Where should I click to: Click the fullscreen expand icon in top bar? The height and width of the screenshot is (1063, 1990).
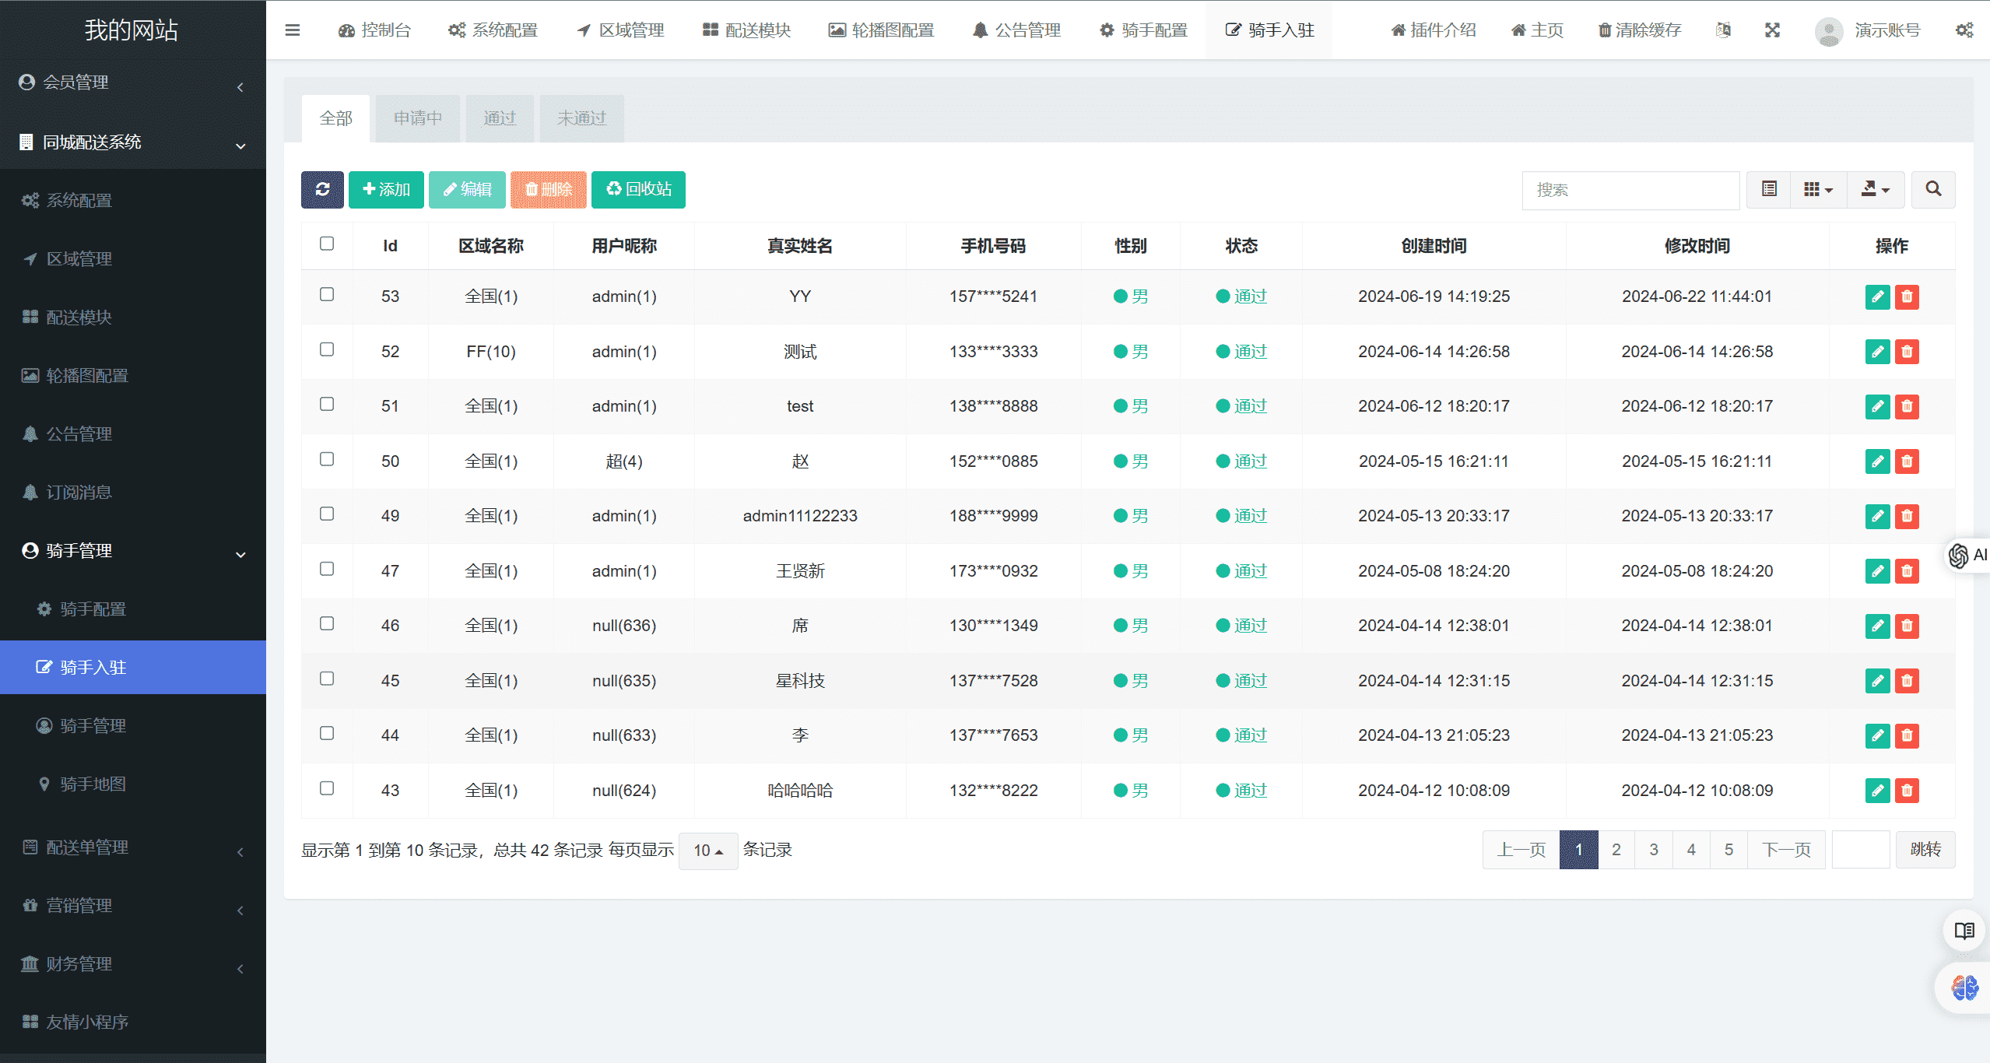pyautogui.click(x=1772, y=30)
